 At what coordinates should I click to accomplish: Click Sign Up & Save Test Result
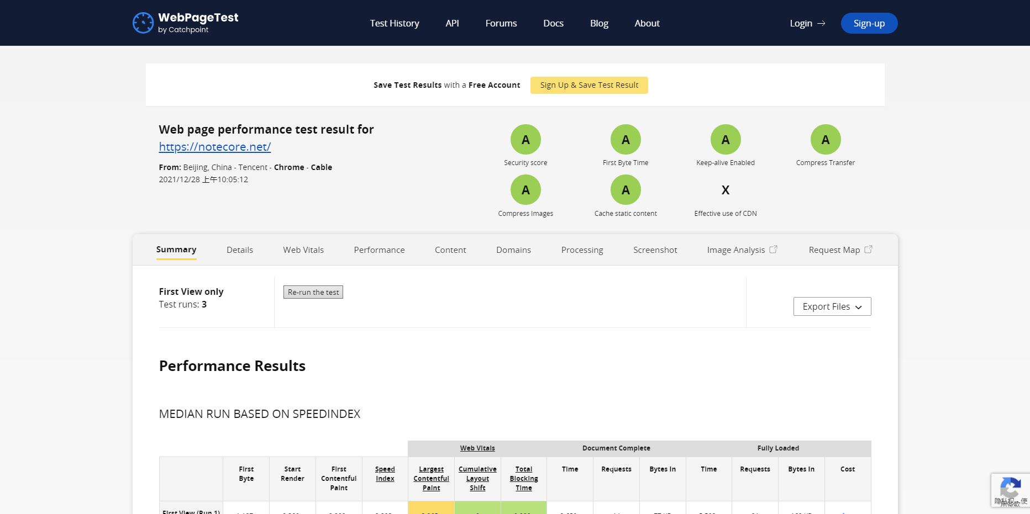click(x=588, y=85)
